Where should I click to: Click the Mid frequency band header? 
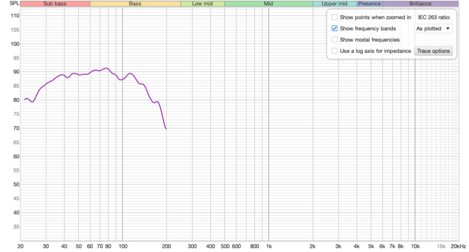(x=268, y=3)
